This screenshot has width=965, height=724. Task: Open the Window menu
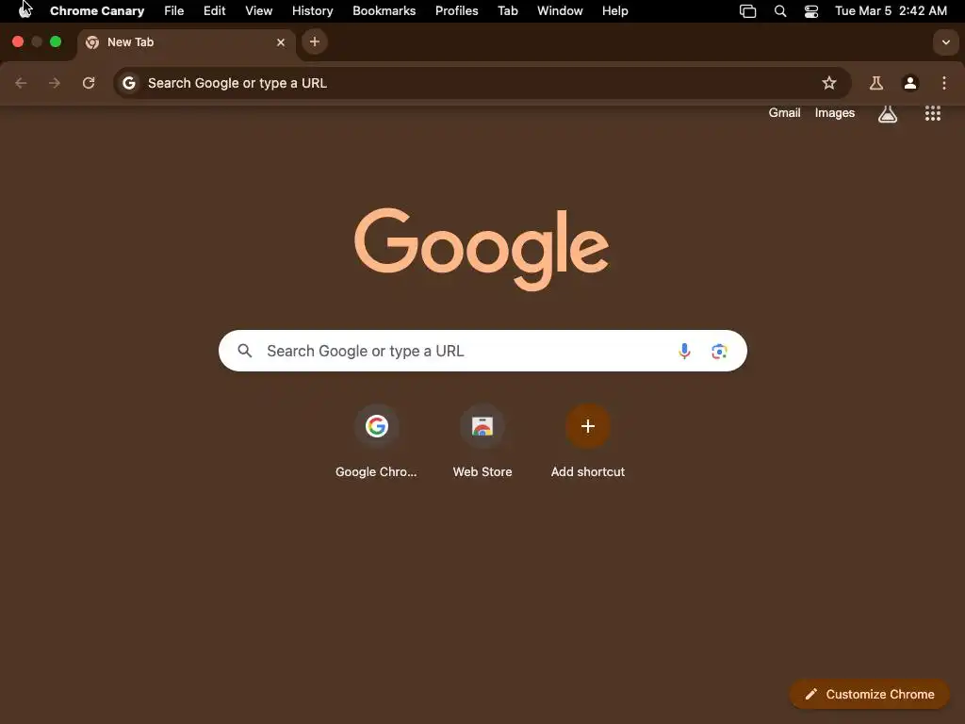coord(560,10)
